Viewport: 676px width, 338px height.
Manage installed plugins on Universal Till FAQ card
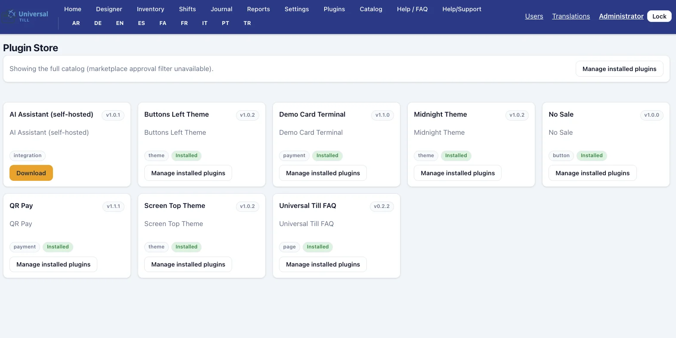(x=323, y=264)
